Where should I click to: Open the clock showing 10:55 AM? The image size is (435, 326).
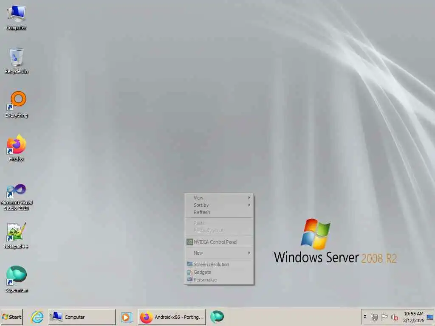413,317
